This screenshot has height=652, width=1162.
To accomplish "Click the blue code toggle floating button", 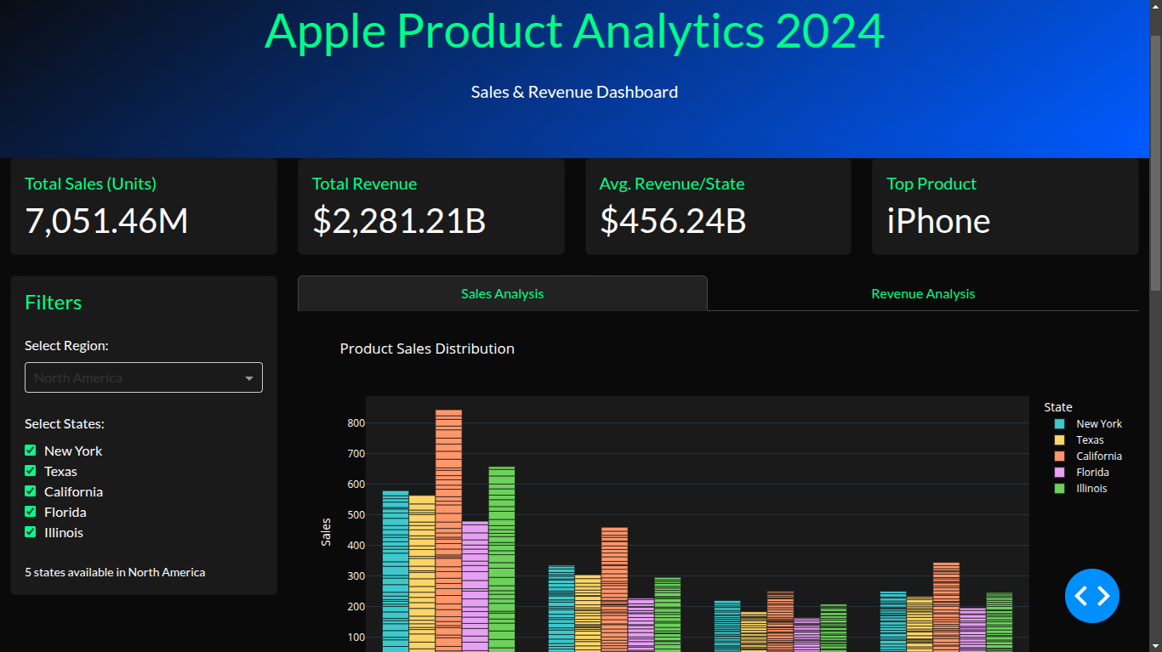I will 1092,596.
